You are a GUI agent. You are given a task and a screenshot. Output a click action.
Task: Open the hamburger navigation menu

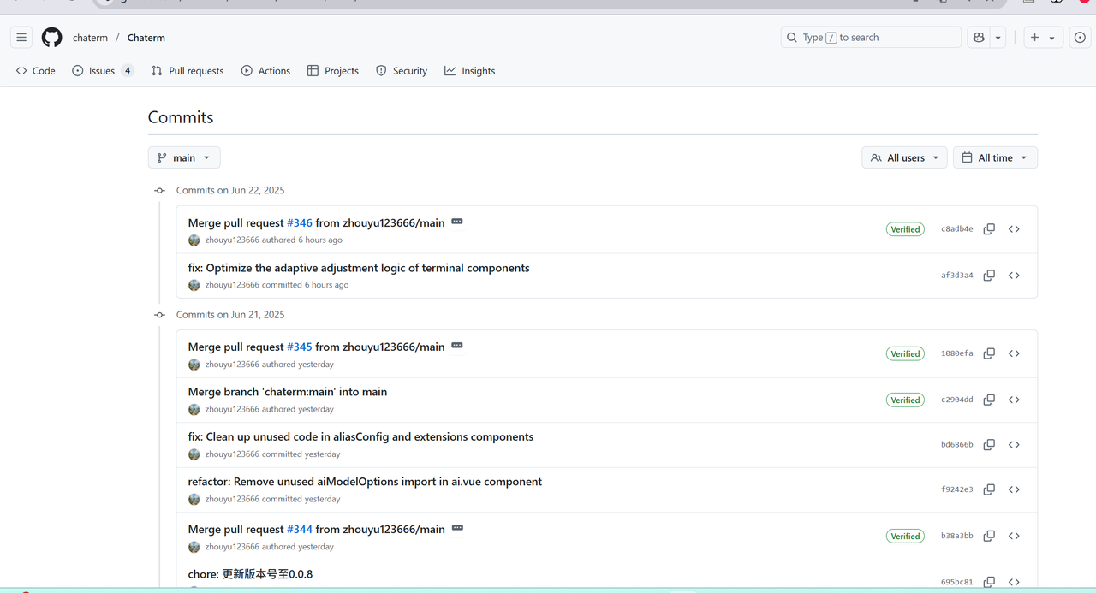click(21, 38)
